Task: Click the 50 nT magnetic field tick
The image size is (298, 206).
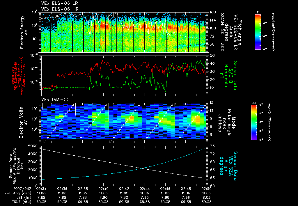Action: (212, 56)
